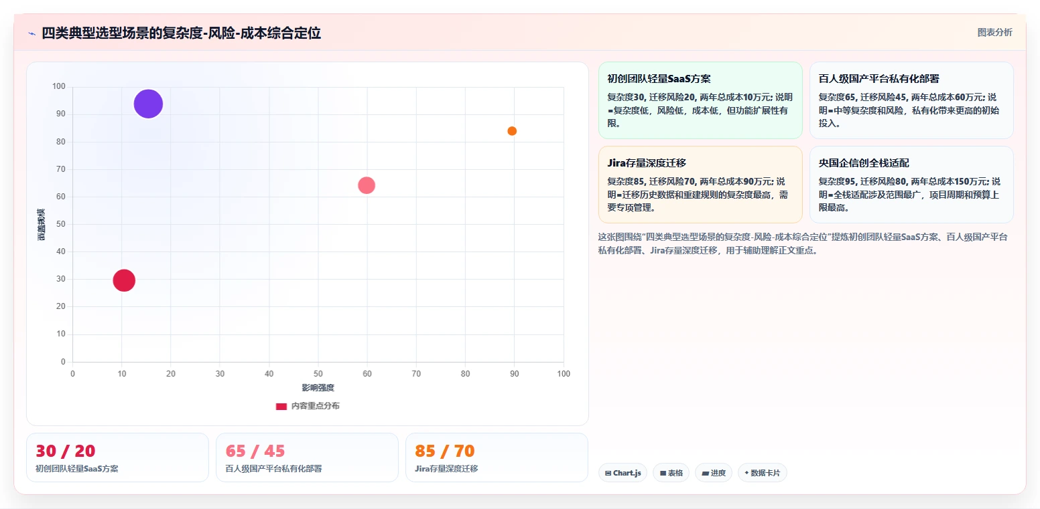The height and width of the screenshot is (509, 1040).
Task: Click the summary paragraph starting 这张图围绕
Action: [x=804, y=243]
